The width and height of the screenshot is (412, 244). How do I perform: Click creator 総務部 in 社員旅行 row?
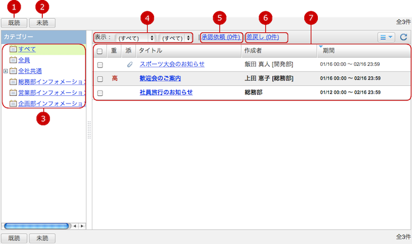click(254, 92)
